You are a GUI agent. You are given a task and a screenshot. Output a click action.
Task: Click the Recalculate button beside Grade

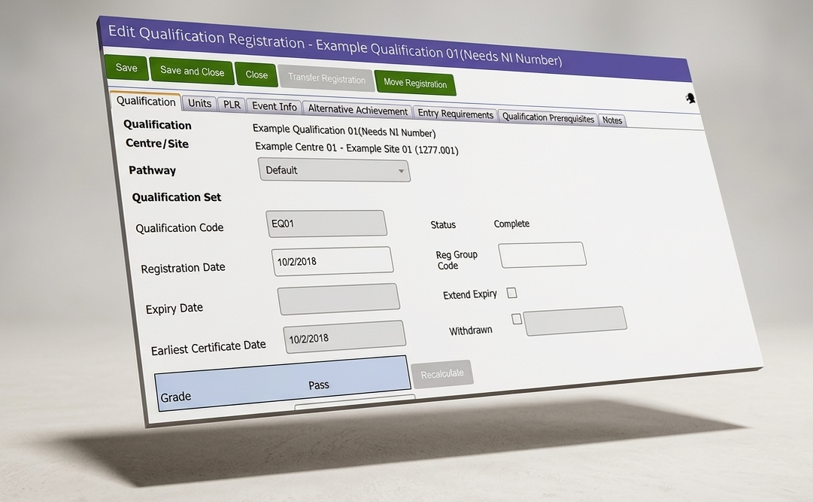[x=442, y=374]
